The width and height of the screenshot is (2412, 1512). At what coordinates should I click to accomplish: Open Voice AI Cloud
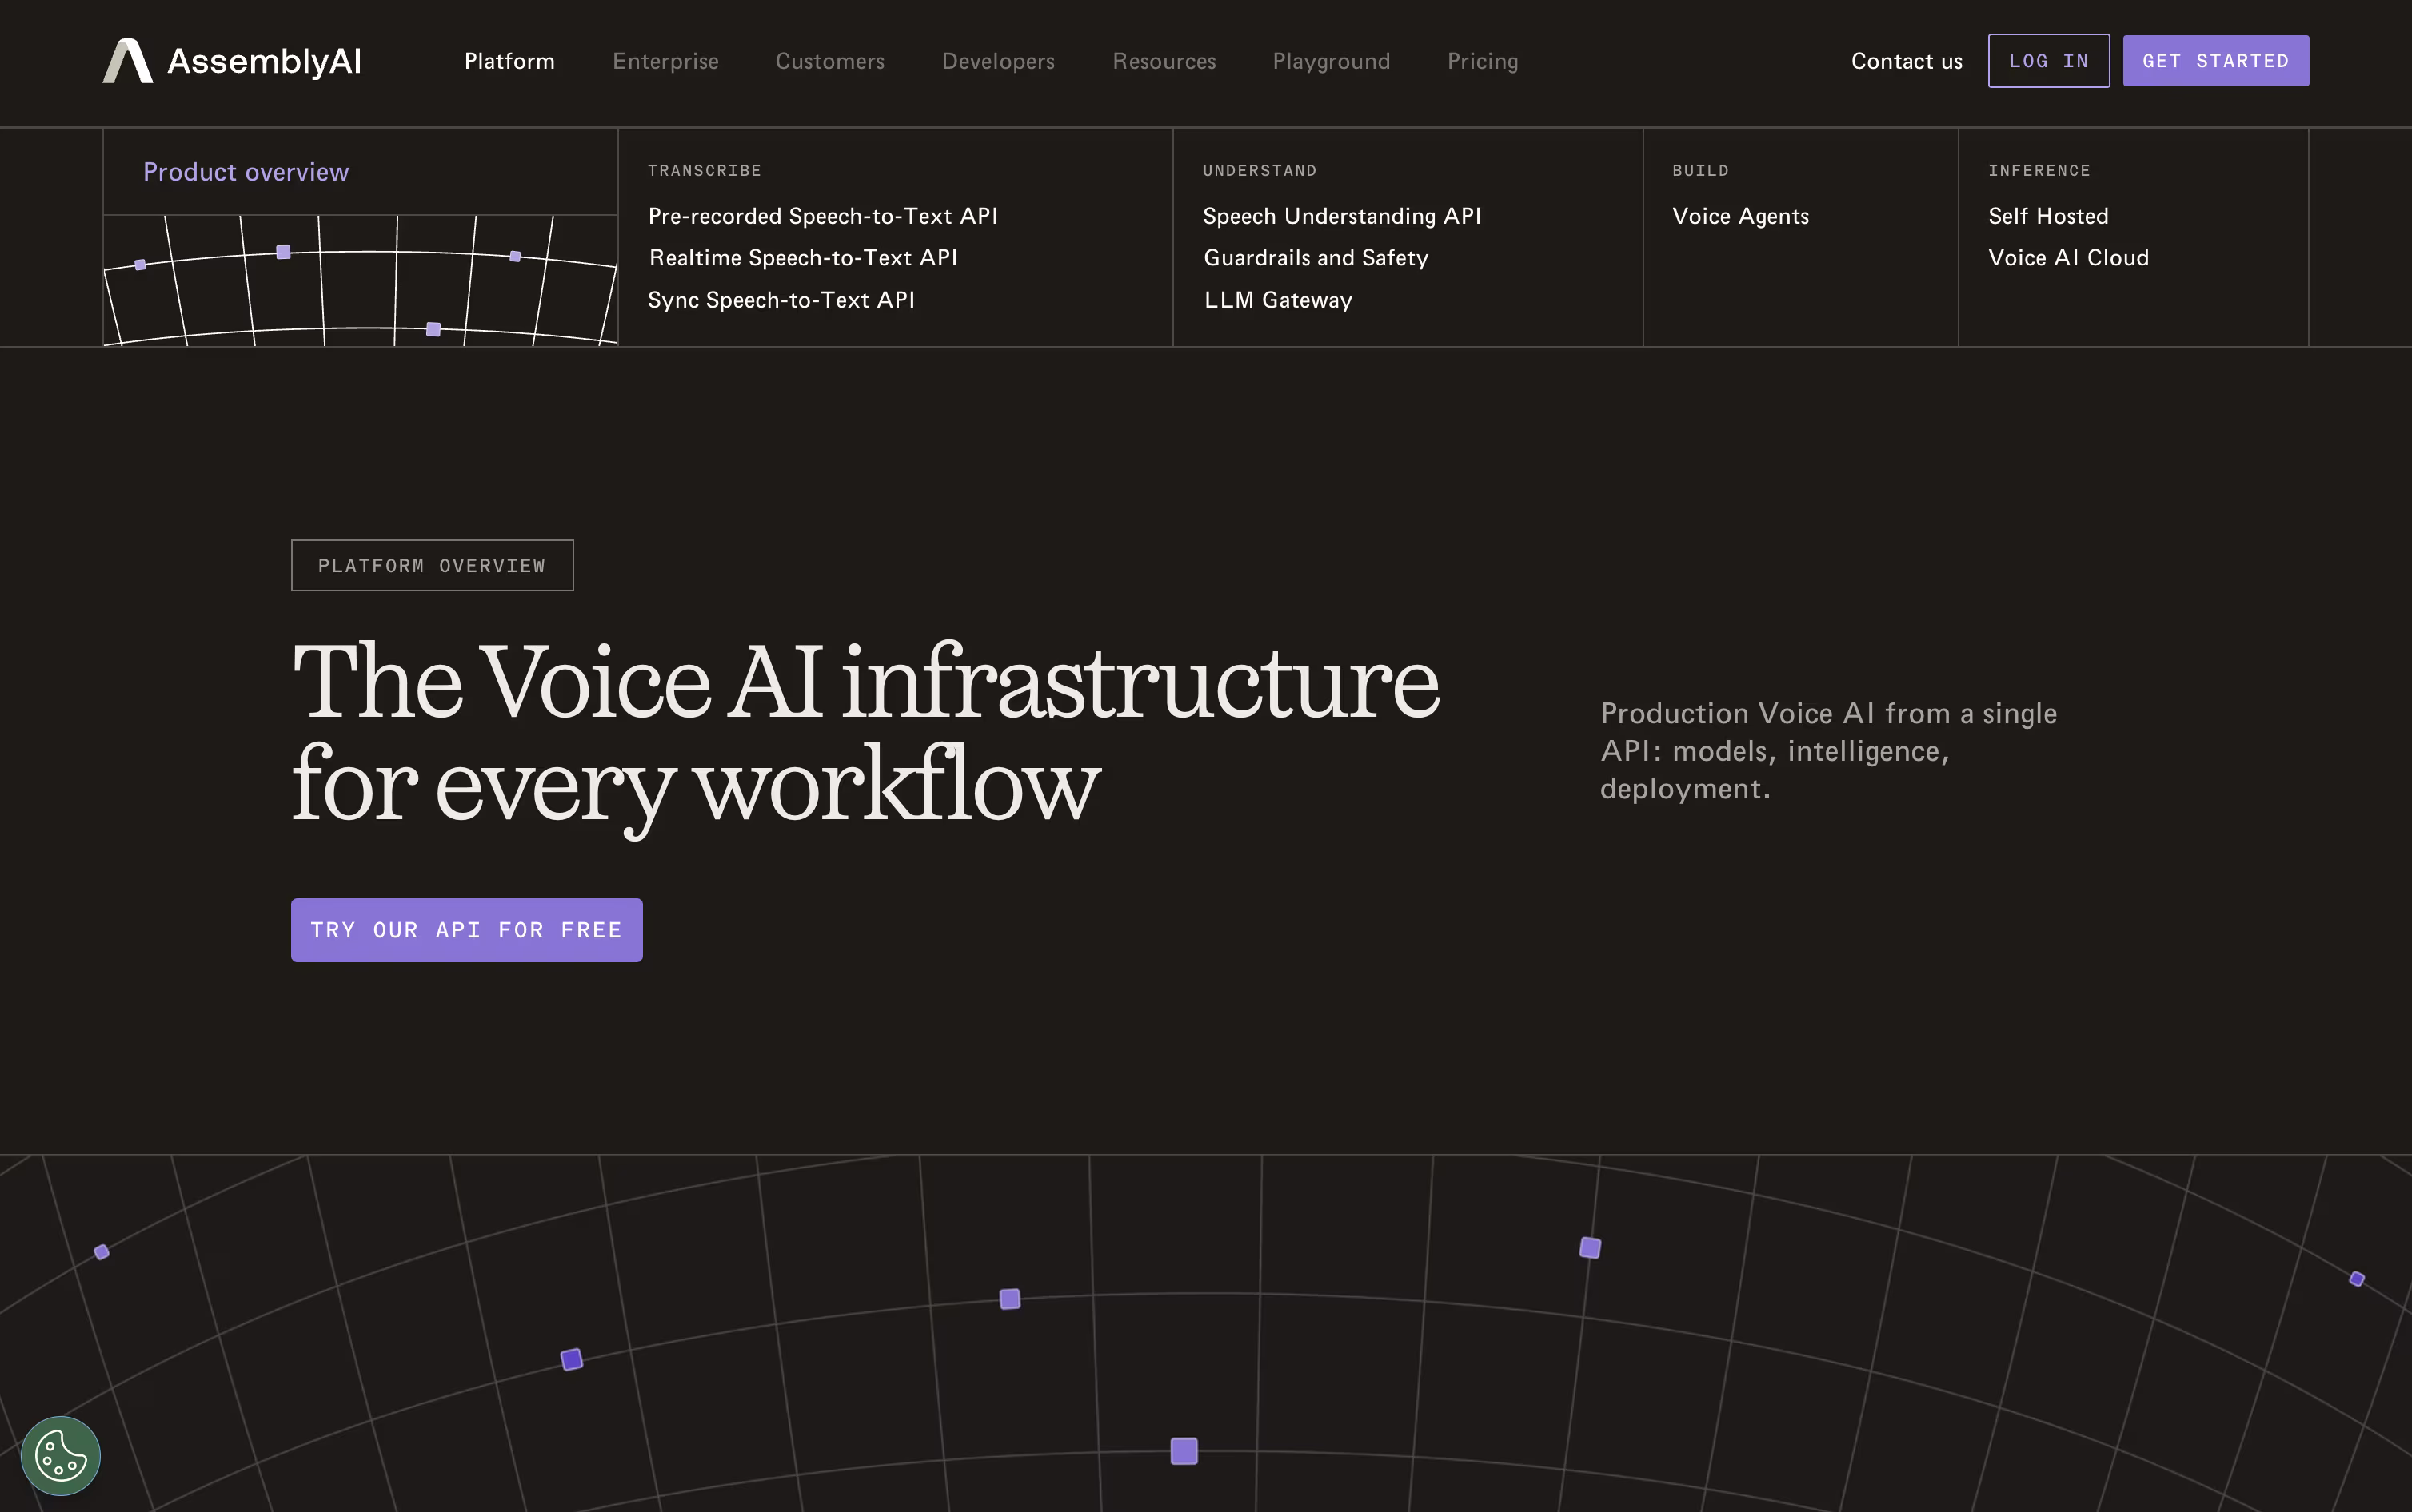click(x=2068, y=258)
